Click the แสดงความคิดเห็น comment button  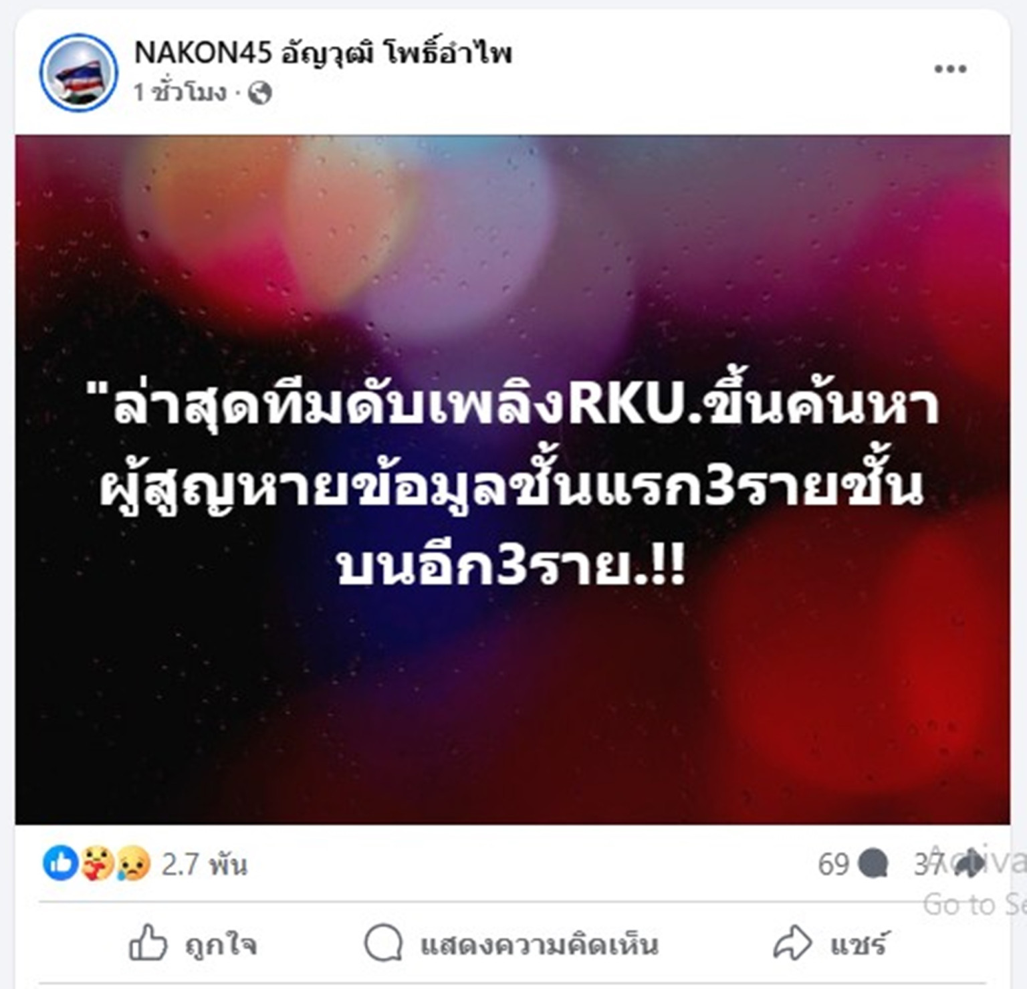[511, 944]
